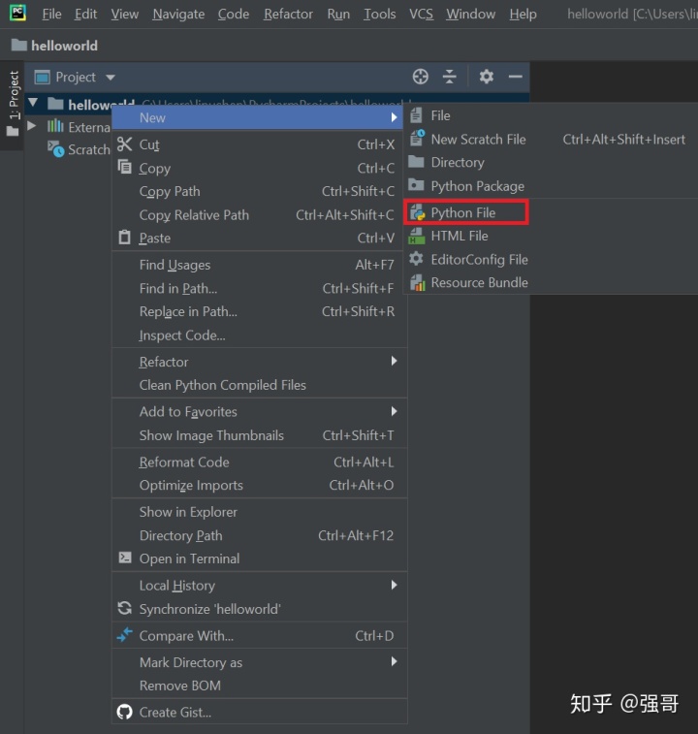Open Project panel settings gear

tap(487, 77)
